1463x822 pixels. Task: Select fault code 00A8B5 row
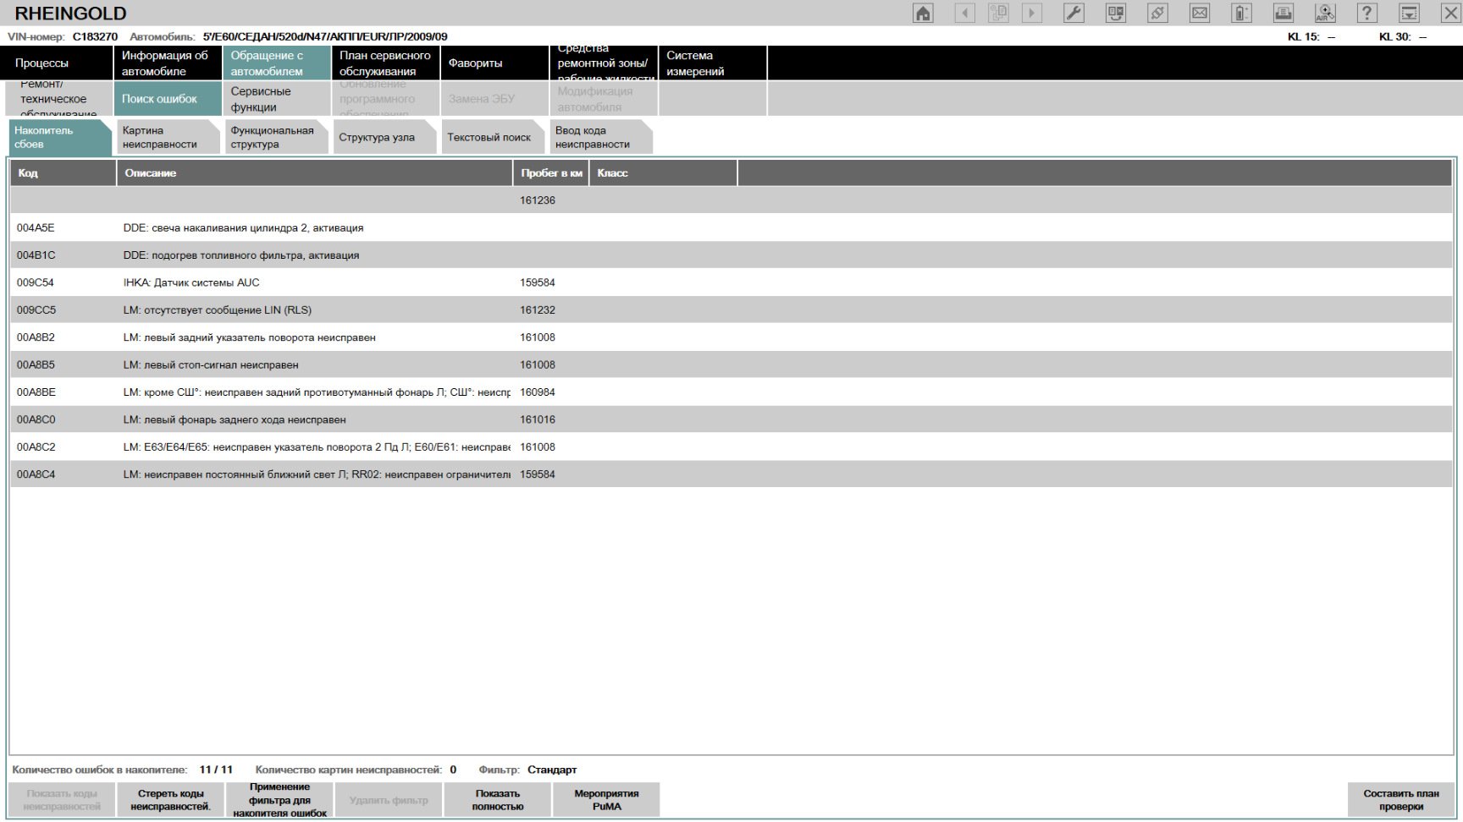click(731, 365)
